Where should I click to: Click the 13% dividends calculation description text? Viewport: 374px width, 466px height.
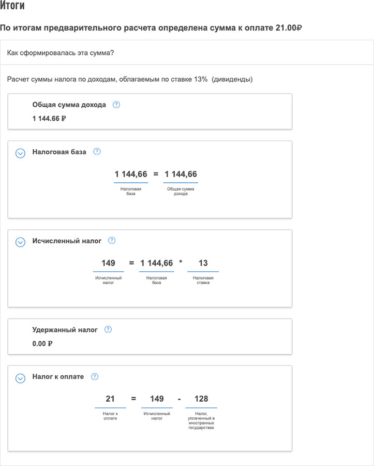(x=130, y=79)
